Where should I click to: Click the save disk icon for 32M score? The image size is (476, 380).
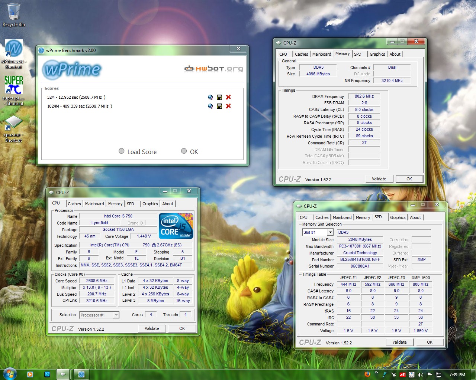click(219, 97)
